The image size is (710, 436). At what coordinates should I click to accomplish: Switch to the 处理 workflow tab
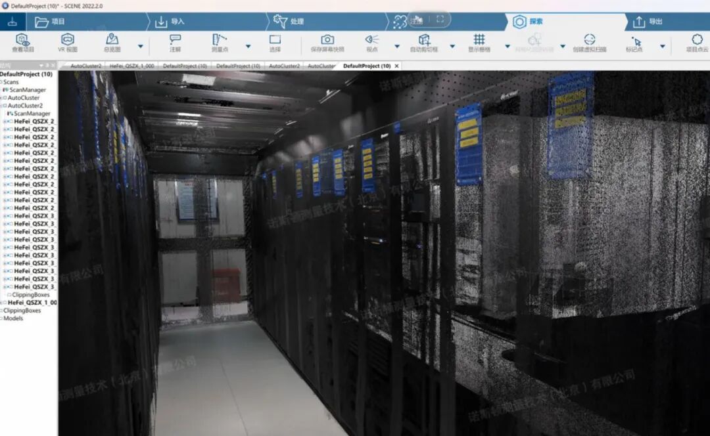pos(289,22)
